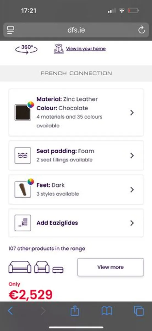Viewport: 152px width, 331px height.
Task: Tap the sofa icon in range
Action: pos(20,267)
